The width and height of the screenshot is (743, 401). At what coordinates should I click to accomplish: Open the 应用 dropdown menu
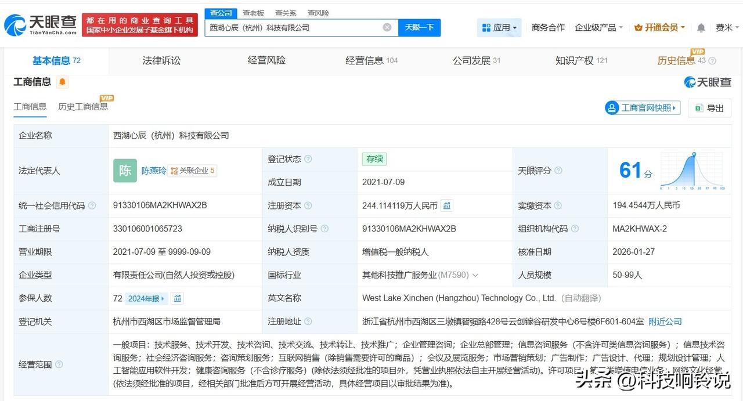[499, 27]
